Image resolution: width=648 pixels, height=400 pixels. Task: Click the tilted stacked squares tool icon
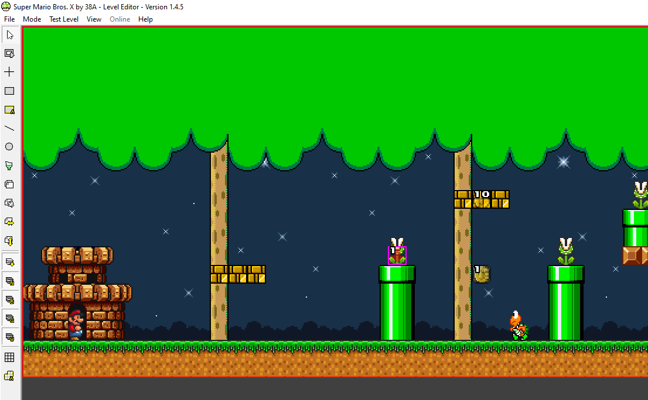(9, 203)
